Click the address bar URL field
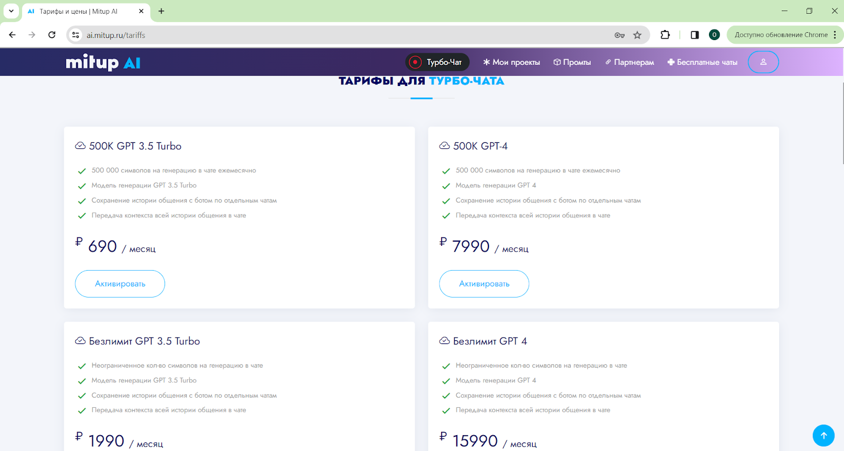The height and width of the screenshot is (451, 844). coord(343,35)
